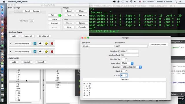Open the Register HoldingRegister dropdown
185x104 pixels.
(131, 67)
